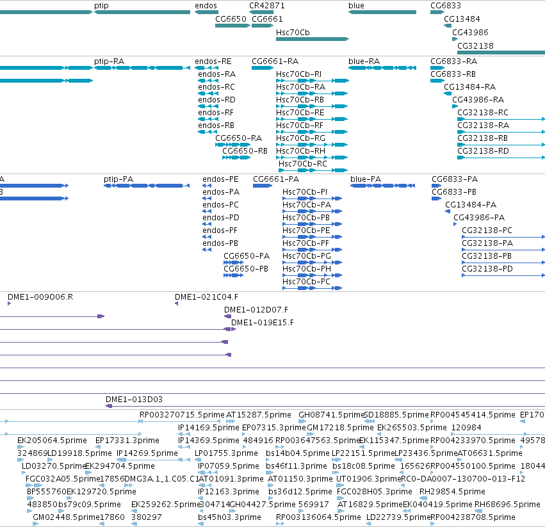The image size is (545, 527).
Task: Click the Hsc70Cb-RB transcript label
Action: tap(300, 100)
